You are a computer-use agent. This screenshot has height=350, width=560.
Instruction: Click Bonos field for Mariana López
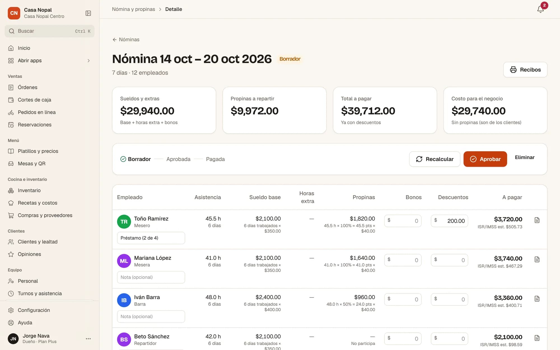(403, 260)
